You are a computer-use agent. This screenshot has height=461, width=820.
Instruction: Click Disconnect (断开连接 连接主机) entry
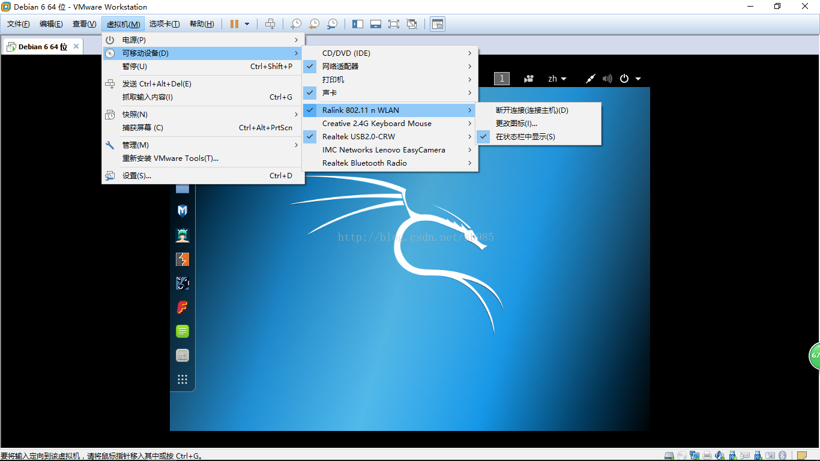coord(538,110)
